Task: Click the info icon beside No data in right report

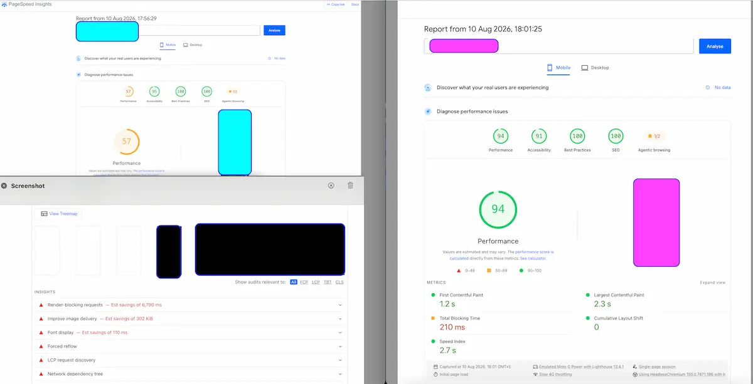Action: [708, 88]
